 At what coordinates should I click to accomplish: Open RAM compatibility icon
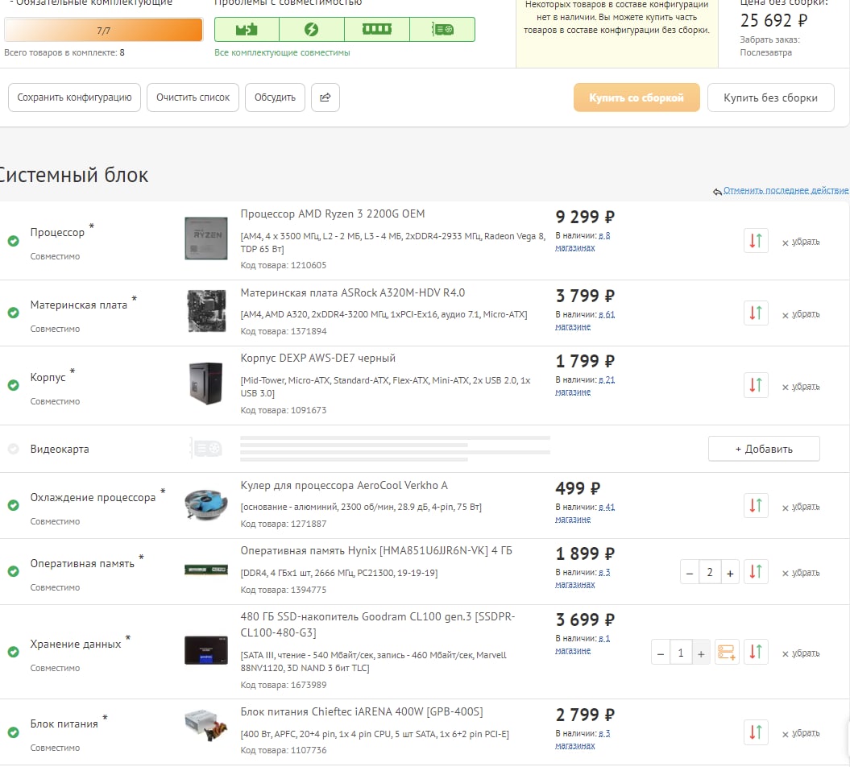pos(377,29)
